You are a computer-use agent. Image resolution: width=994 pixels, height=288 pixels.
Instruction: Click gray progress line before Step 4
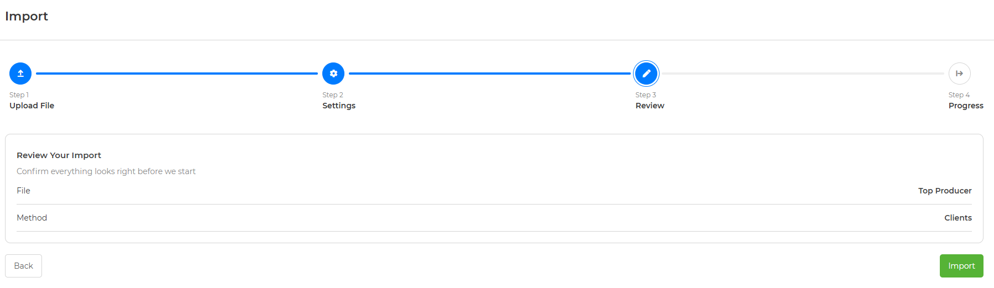(x=803, y=74)
